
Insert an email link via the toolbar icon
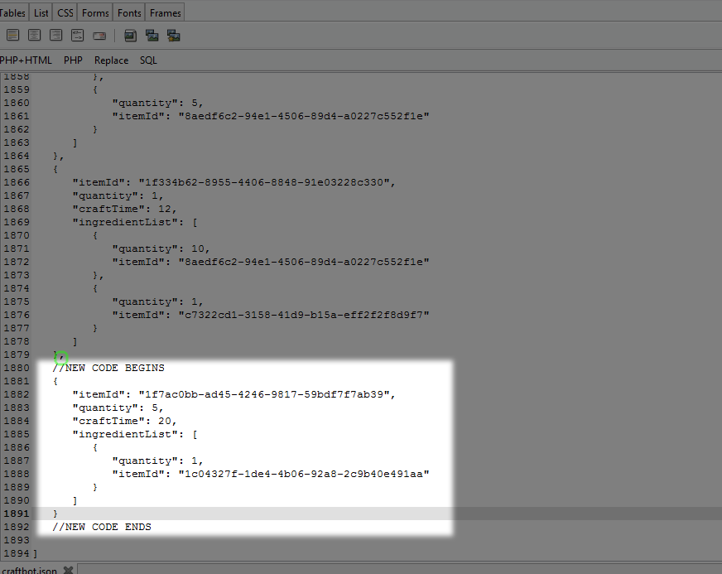[99, 36]
